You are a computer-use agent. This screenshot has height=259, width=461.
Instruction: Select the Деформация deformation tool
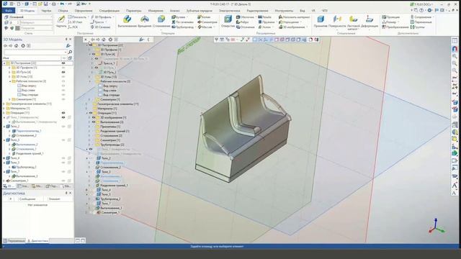(x=370, y=22)
